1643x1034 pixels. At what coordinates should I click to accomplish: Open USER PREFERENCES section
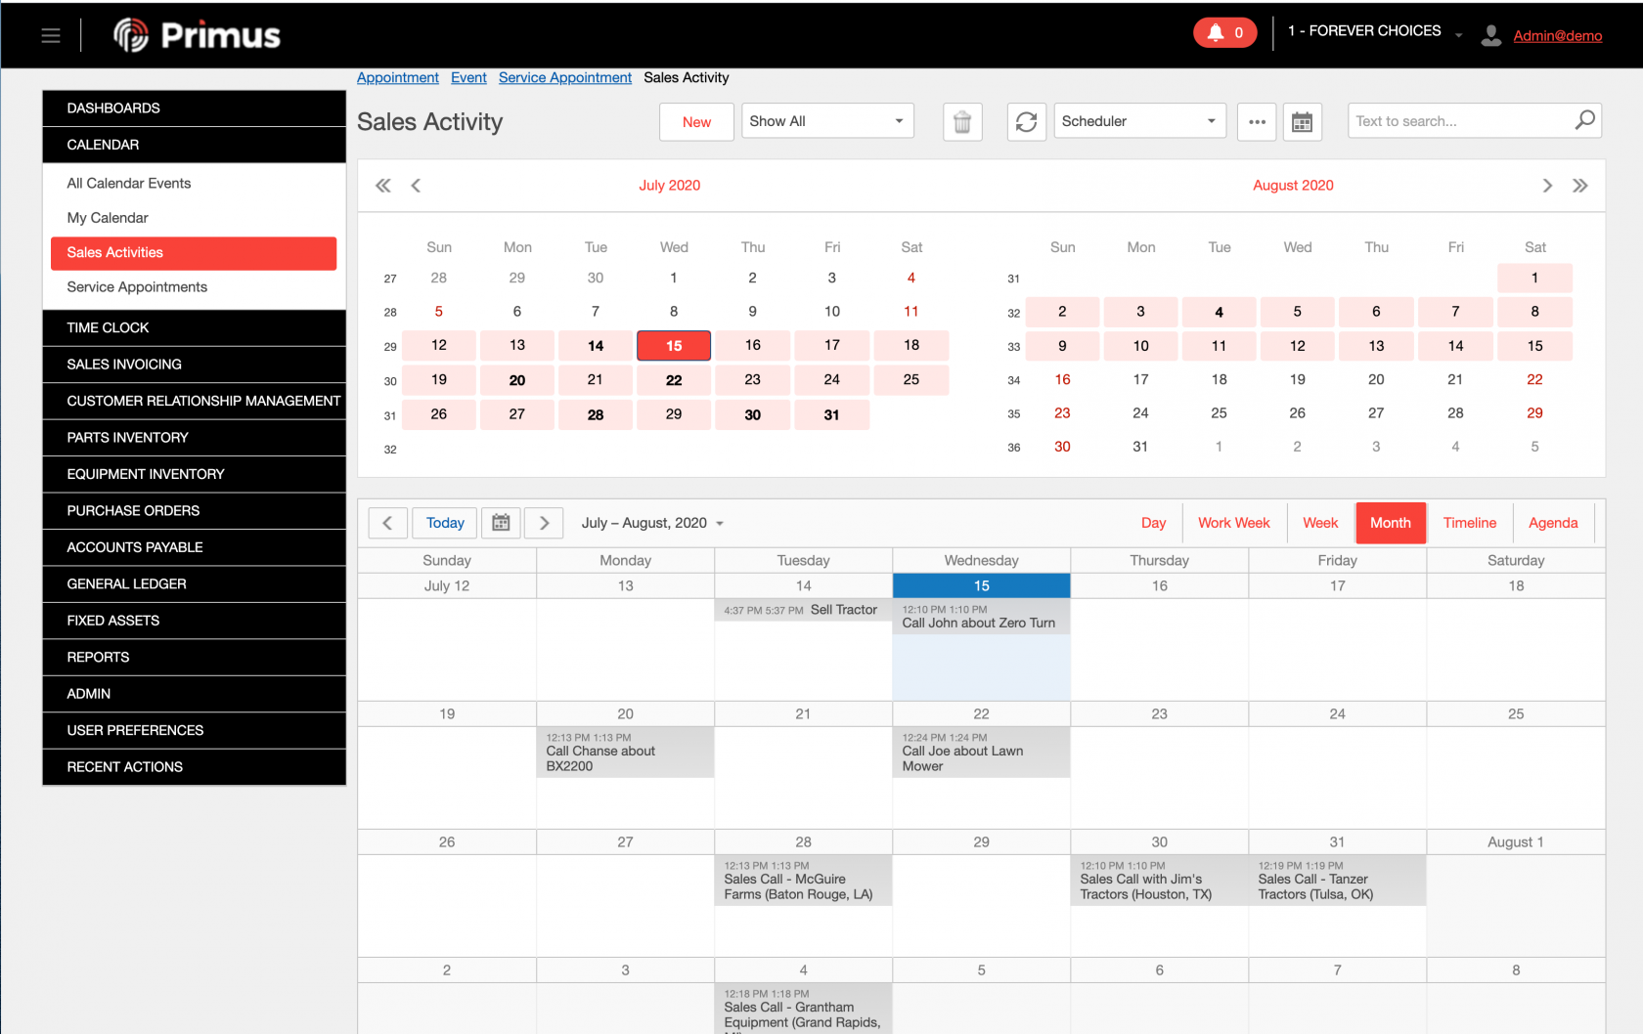[195, 731]
